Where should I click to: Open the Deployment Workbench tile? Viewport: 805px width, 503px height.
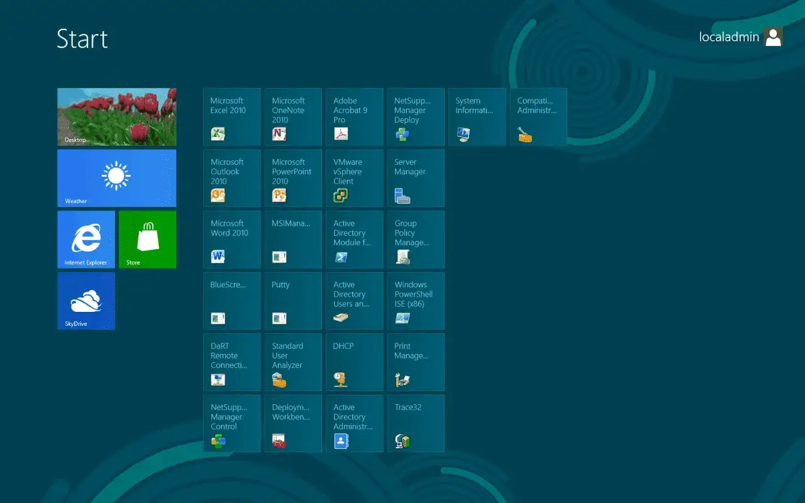tap(293, 423)
